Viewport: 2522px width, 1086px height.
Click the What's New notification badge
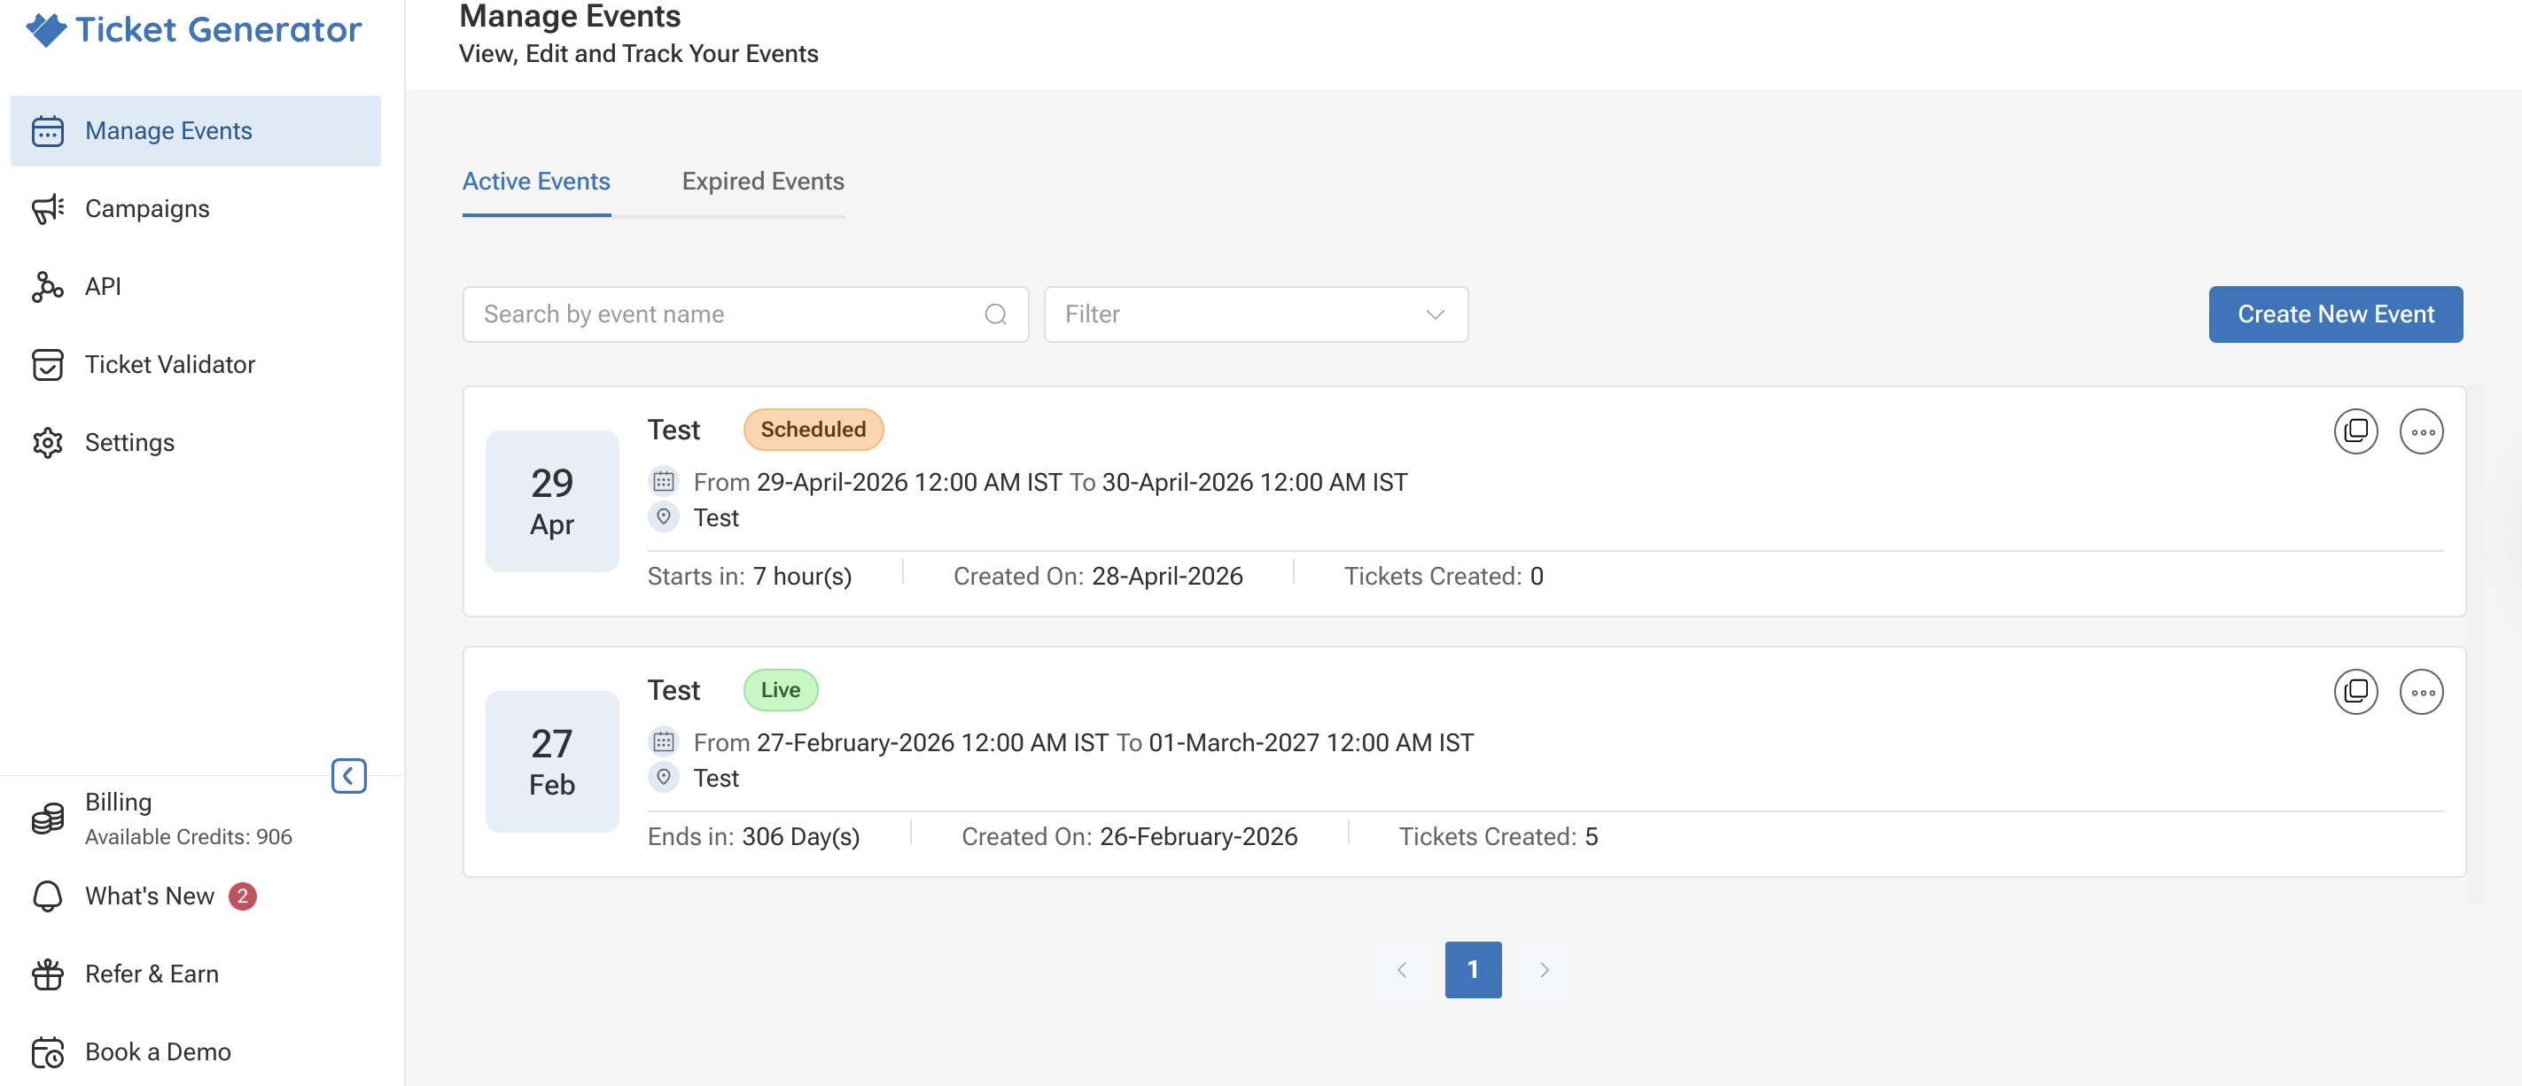pos(243,896)
